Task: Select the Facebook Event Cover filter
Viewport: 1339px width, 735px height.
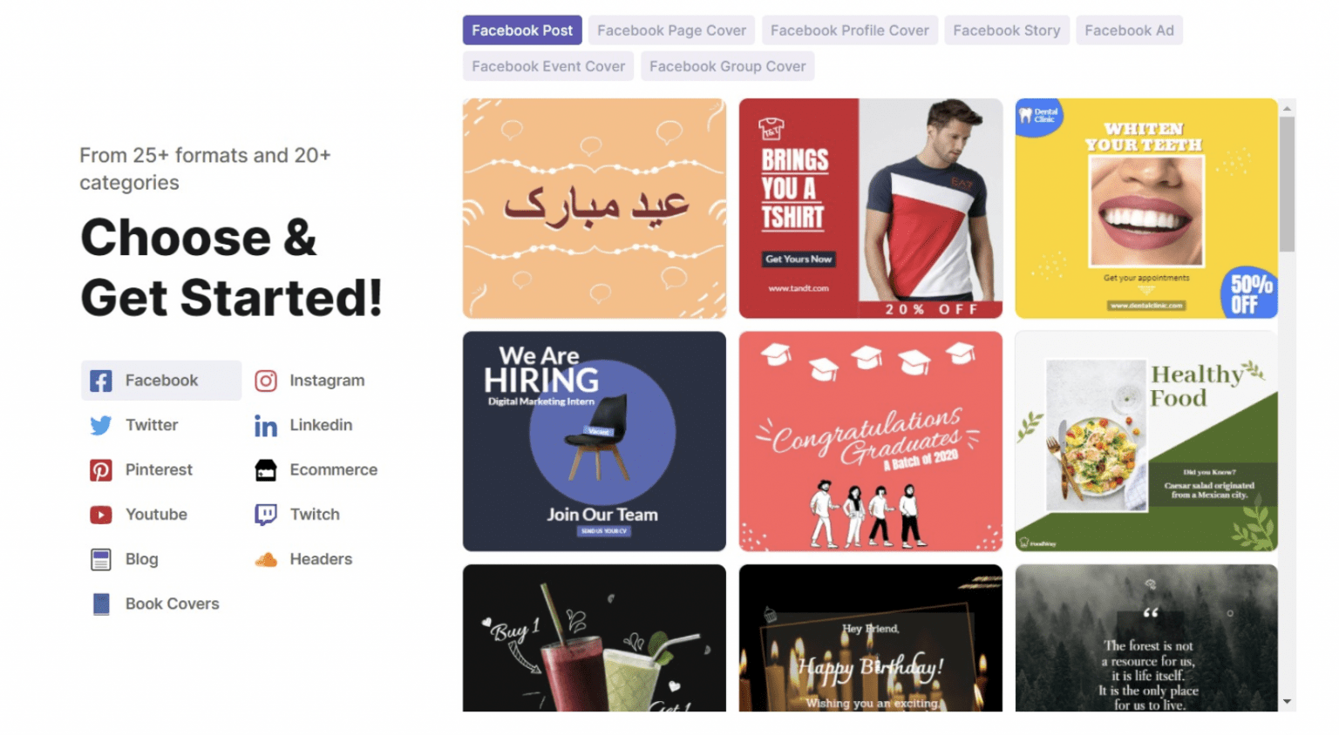Action: [547, 65]
